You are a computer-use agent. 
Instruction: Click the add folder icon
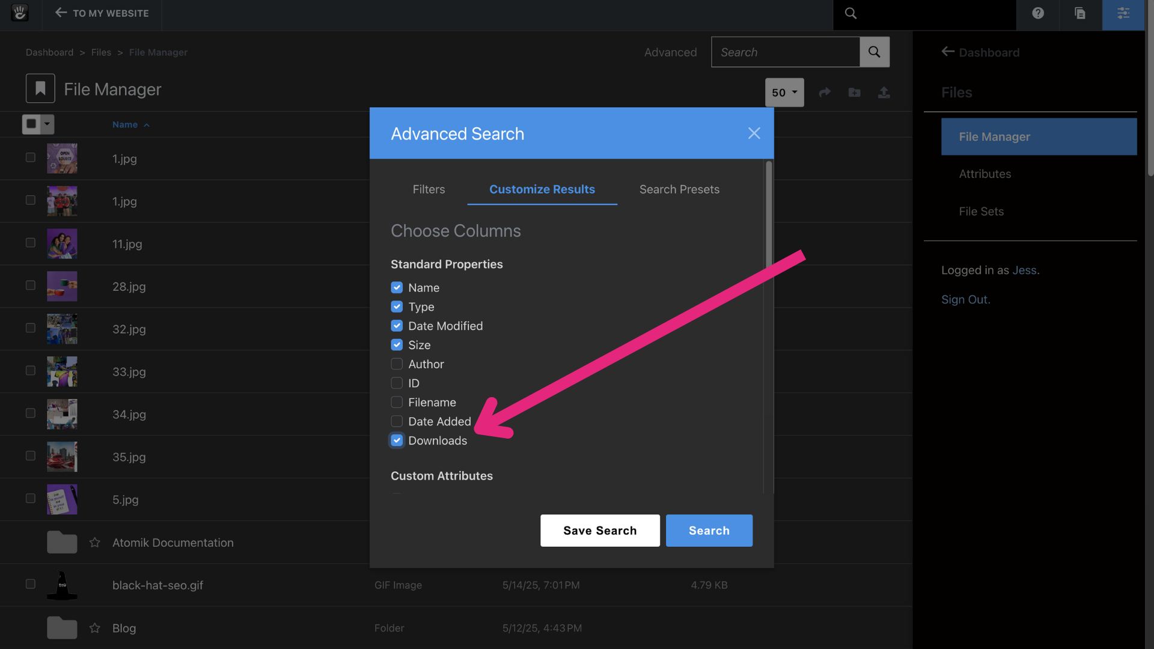(854, 93)
